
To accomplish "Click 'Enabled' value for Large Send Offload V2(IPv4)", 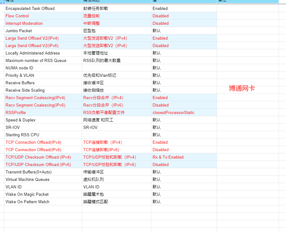I will coord(184,38).
